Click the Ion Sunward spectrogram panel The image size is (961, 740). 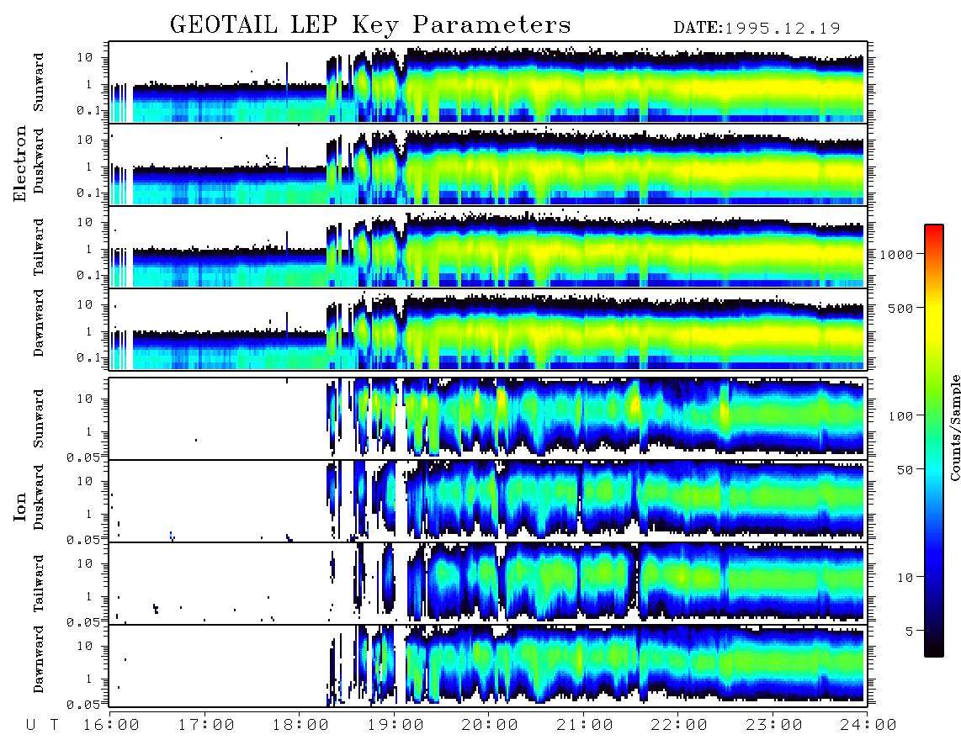(x=488, y=419)
